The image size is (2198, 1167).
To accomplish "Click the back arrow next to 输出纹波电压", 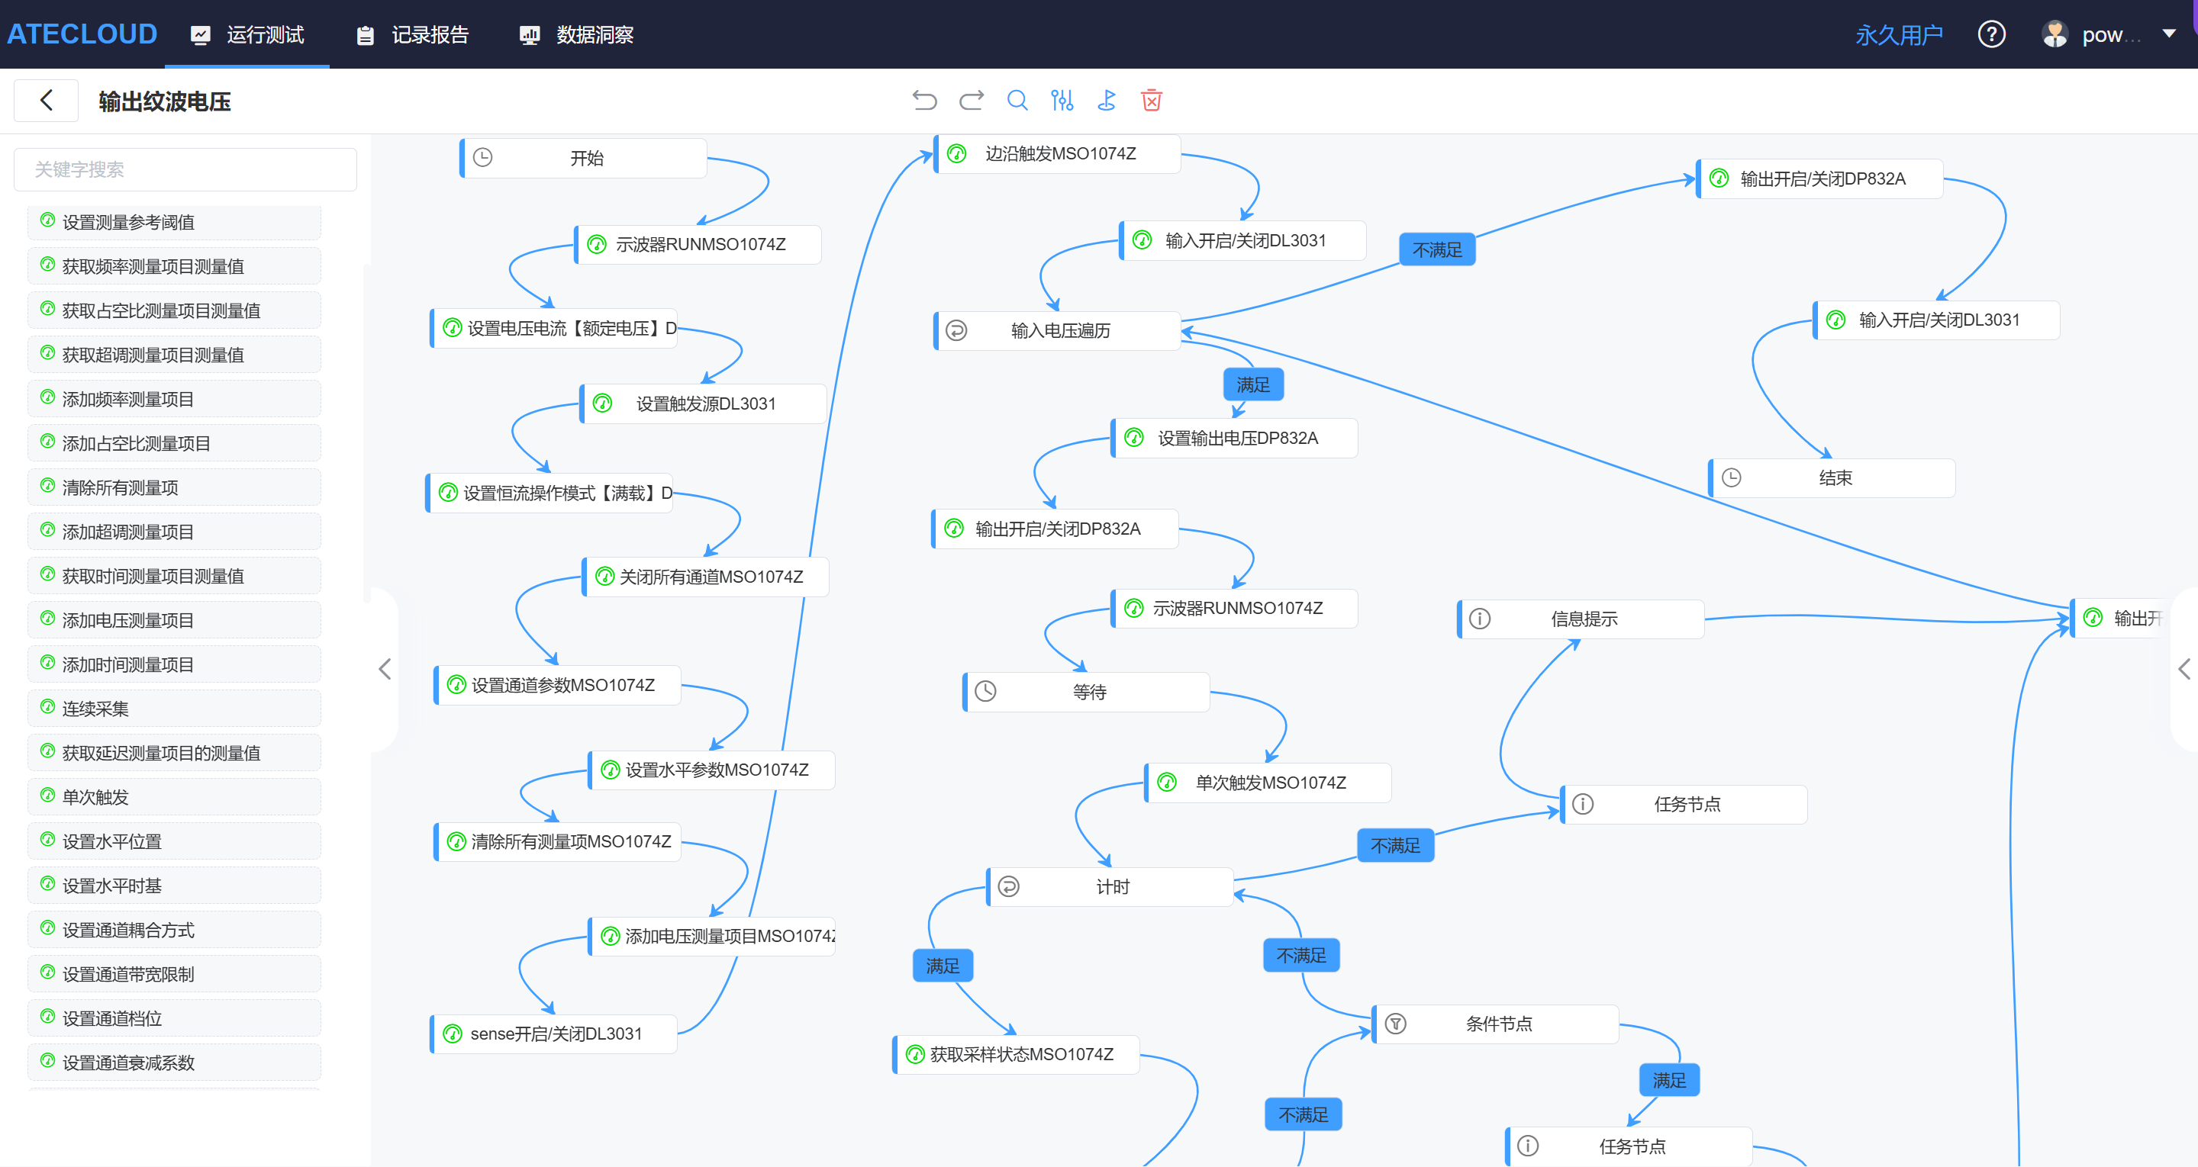I will coord(47,101).
